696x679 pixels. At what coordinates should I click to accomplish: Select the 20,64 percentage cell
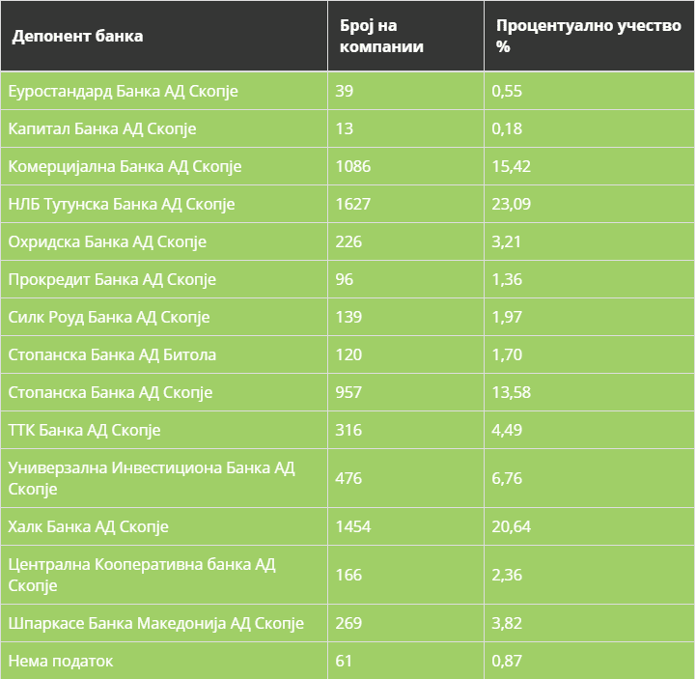(x=590, y=526)
